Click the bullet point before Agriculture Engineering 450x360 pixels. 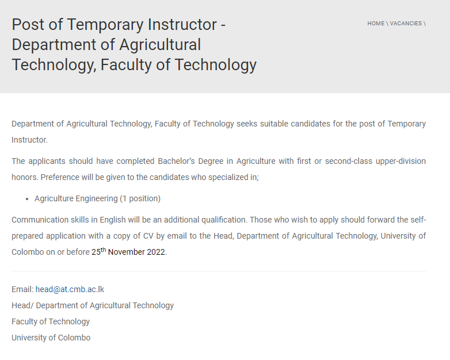click(x=28, y=199)
